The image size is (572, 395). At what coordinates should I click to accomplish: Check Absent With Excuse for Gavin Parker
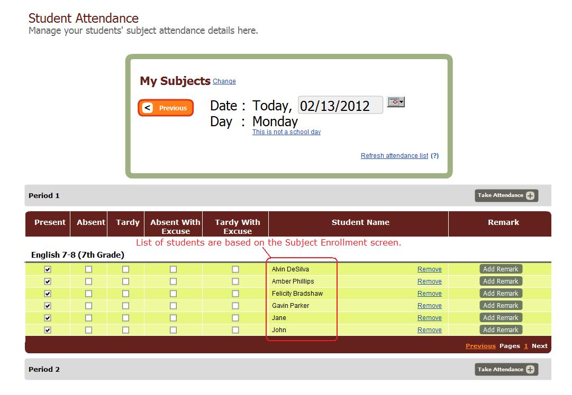click(x=173, y=306)
